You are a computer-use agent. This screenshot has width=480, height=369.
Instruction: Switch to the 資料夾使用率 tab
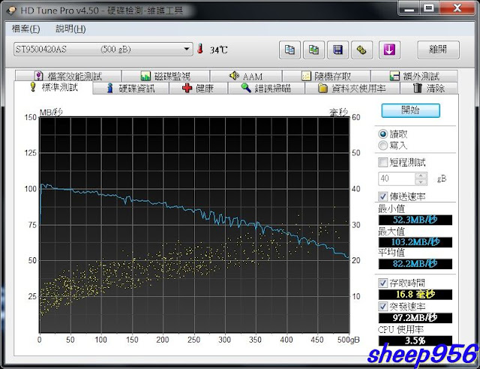click(x=352, y=88)
